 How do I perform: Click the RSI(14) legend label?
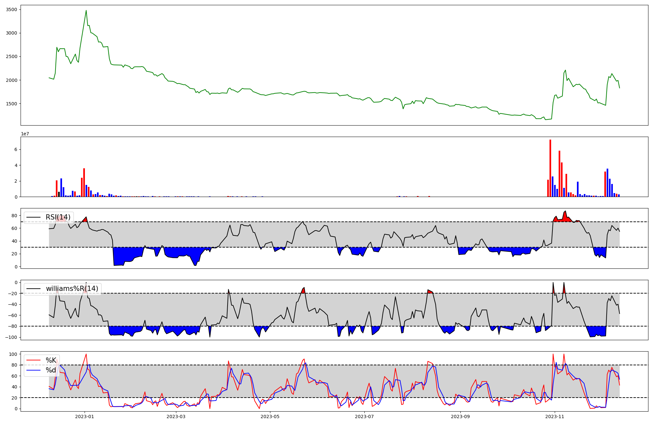coord(58,217)
